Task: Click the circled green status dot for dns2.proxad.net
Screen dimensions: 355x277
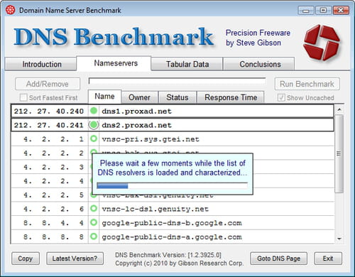Action: click(94, 125)
